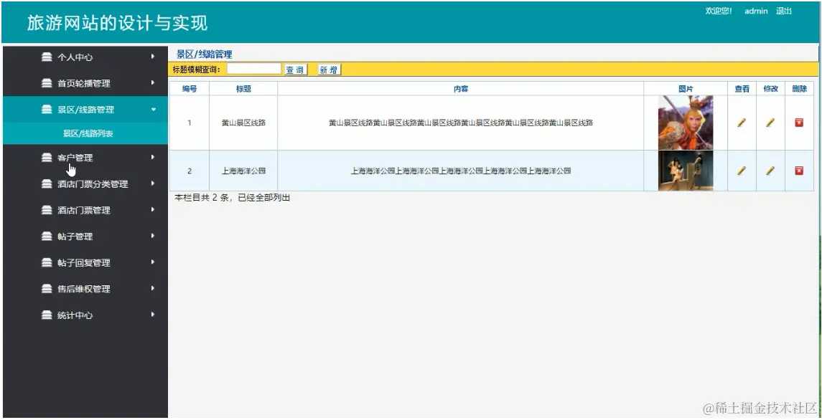Focus the 标题模糊查询 search field
The height and width of the screenshot is (420, 822).
coord(254,69)
